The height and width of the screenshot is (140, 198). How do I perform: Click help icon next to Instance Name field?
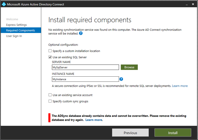tap(121, 79)
